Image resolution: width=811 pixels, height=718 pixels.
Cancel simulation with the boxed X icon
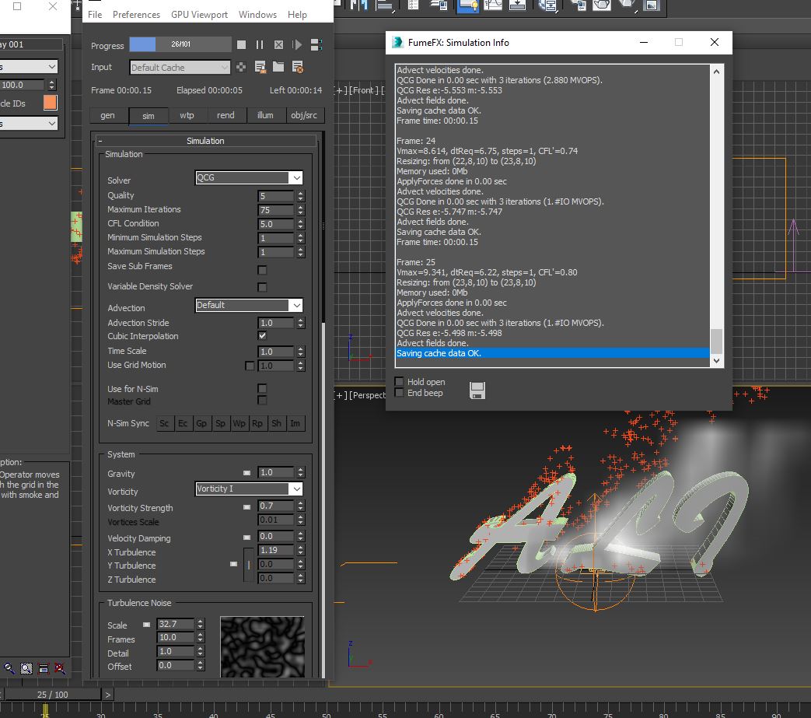tap(278, 45)
